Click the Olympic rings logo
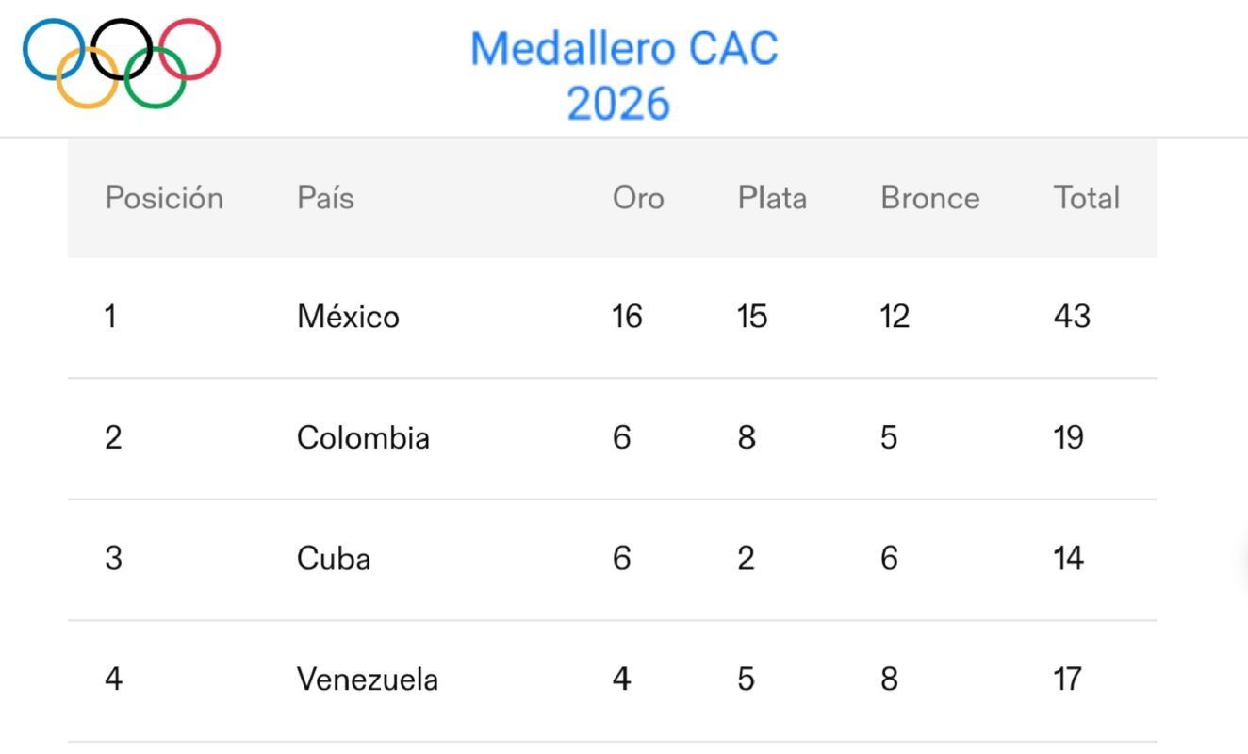Image resolution: width=1248 pixels, height=754 pixels. [122, 63]
